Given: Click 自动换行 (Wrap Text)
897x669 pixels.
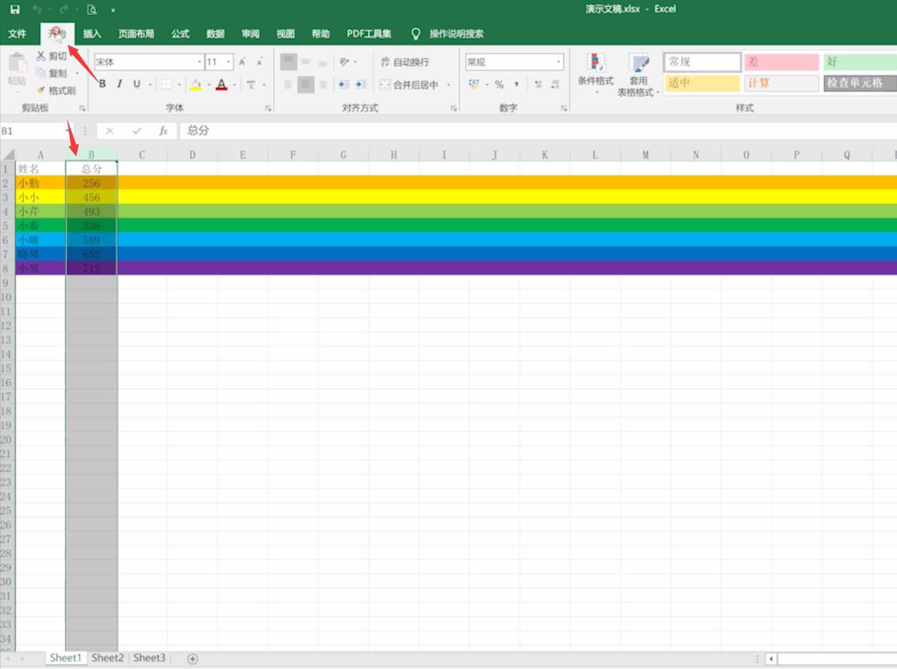Looking at the screenshot, I should pos(404,62).
